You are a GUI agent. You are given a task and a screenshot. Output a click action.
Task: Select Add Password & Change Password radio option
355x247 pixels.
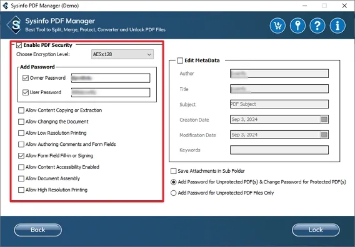click(173, 182)
